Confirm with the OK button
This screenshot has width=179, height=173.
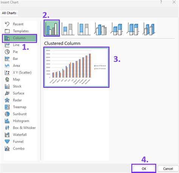(x=144, y=168)
